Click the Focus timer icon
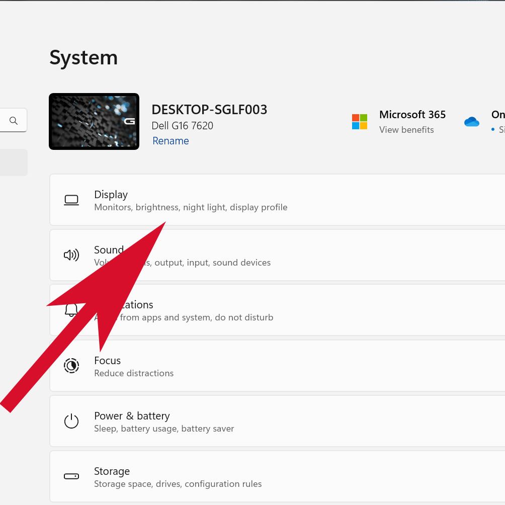505x505 pixels. (x=71, y=366)
